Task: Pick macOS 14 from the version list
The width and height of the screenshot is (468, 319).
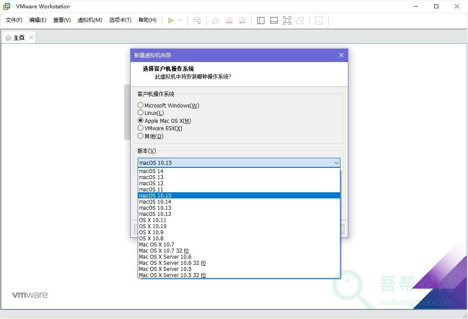Action: click(151, 171)
